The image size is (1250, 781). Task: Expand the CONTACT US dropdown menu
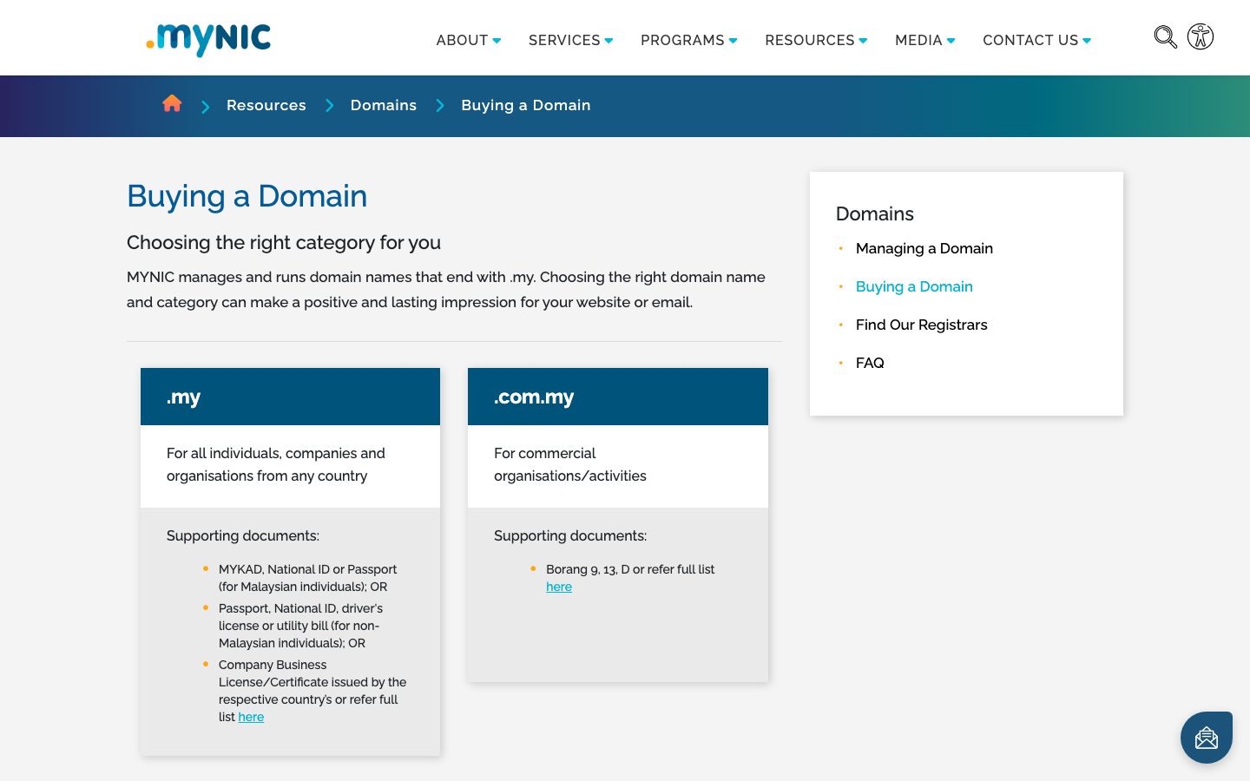click(1037, 40)
